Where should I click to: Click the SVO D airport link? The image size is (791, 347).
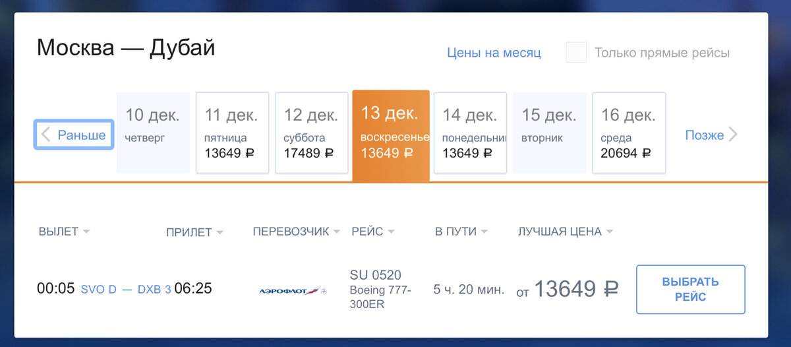[98, 290]
